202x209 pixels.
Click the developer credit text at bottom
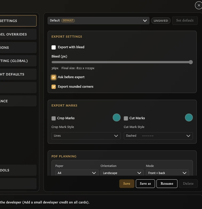[x=45, y=202]
